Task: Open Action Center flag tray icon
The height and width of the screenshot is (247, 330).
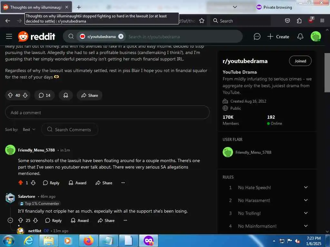Action: 290,241
